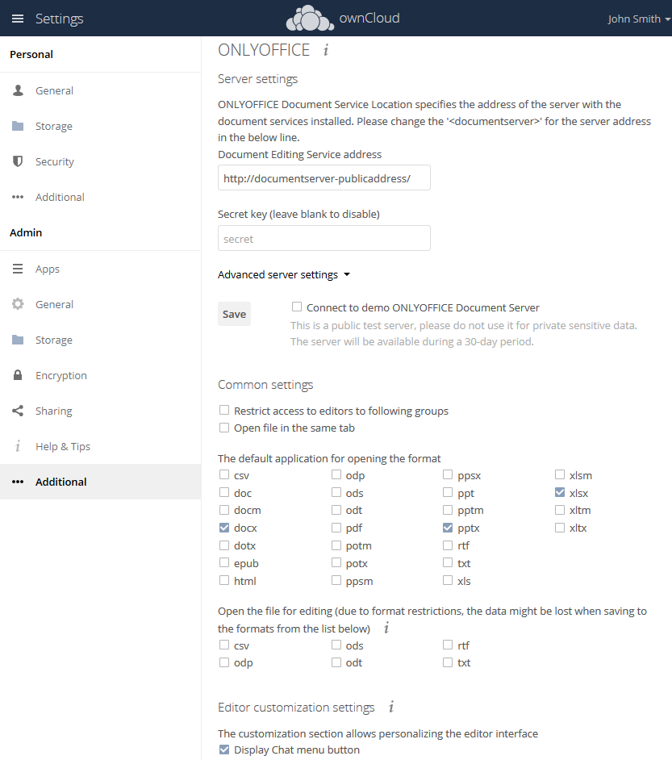Go to Help & Tips section
Image resolution: width=672 pixels, height=760 pixels.
tap(63, 446)
